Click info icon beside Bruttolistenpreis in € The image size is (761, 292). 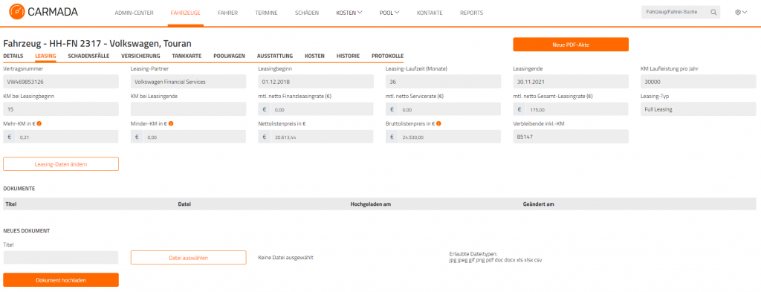tap(438, 123)
